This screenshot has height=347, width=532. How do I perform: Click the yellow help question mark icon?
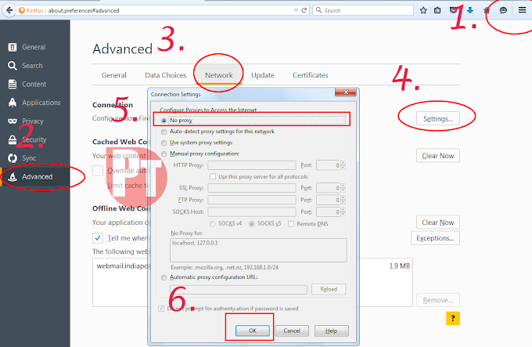pos(453,319)
